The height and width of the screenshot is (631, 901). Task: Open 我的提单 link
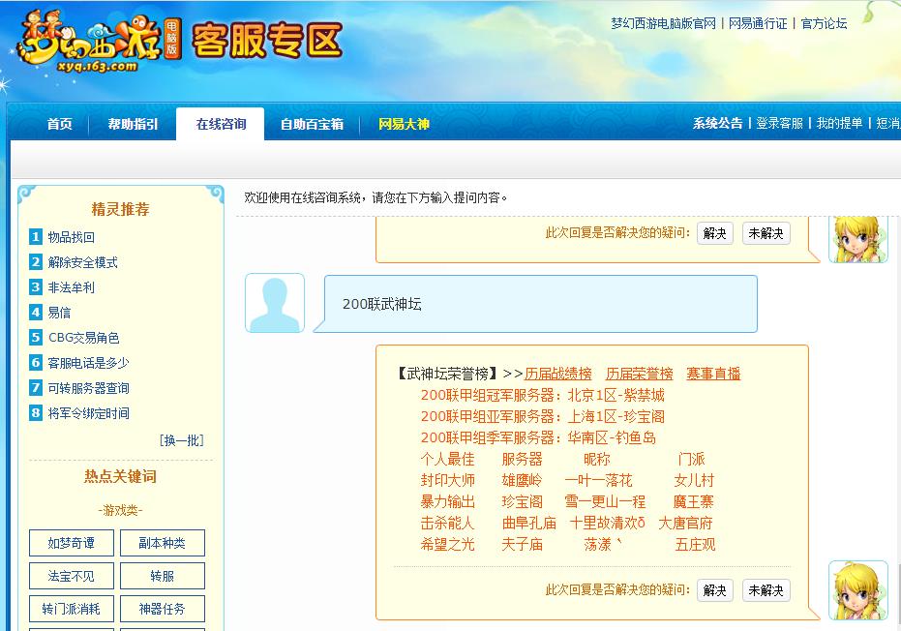coord(839,123)
